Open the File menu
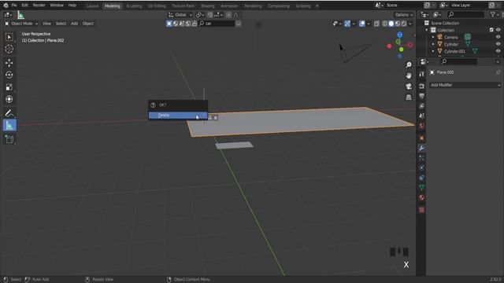 [x=14, y=6]
